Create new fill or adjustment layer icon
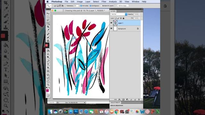This screenshot has height=115, width=205. (127, 99)
